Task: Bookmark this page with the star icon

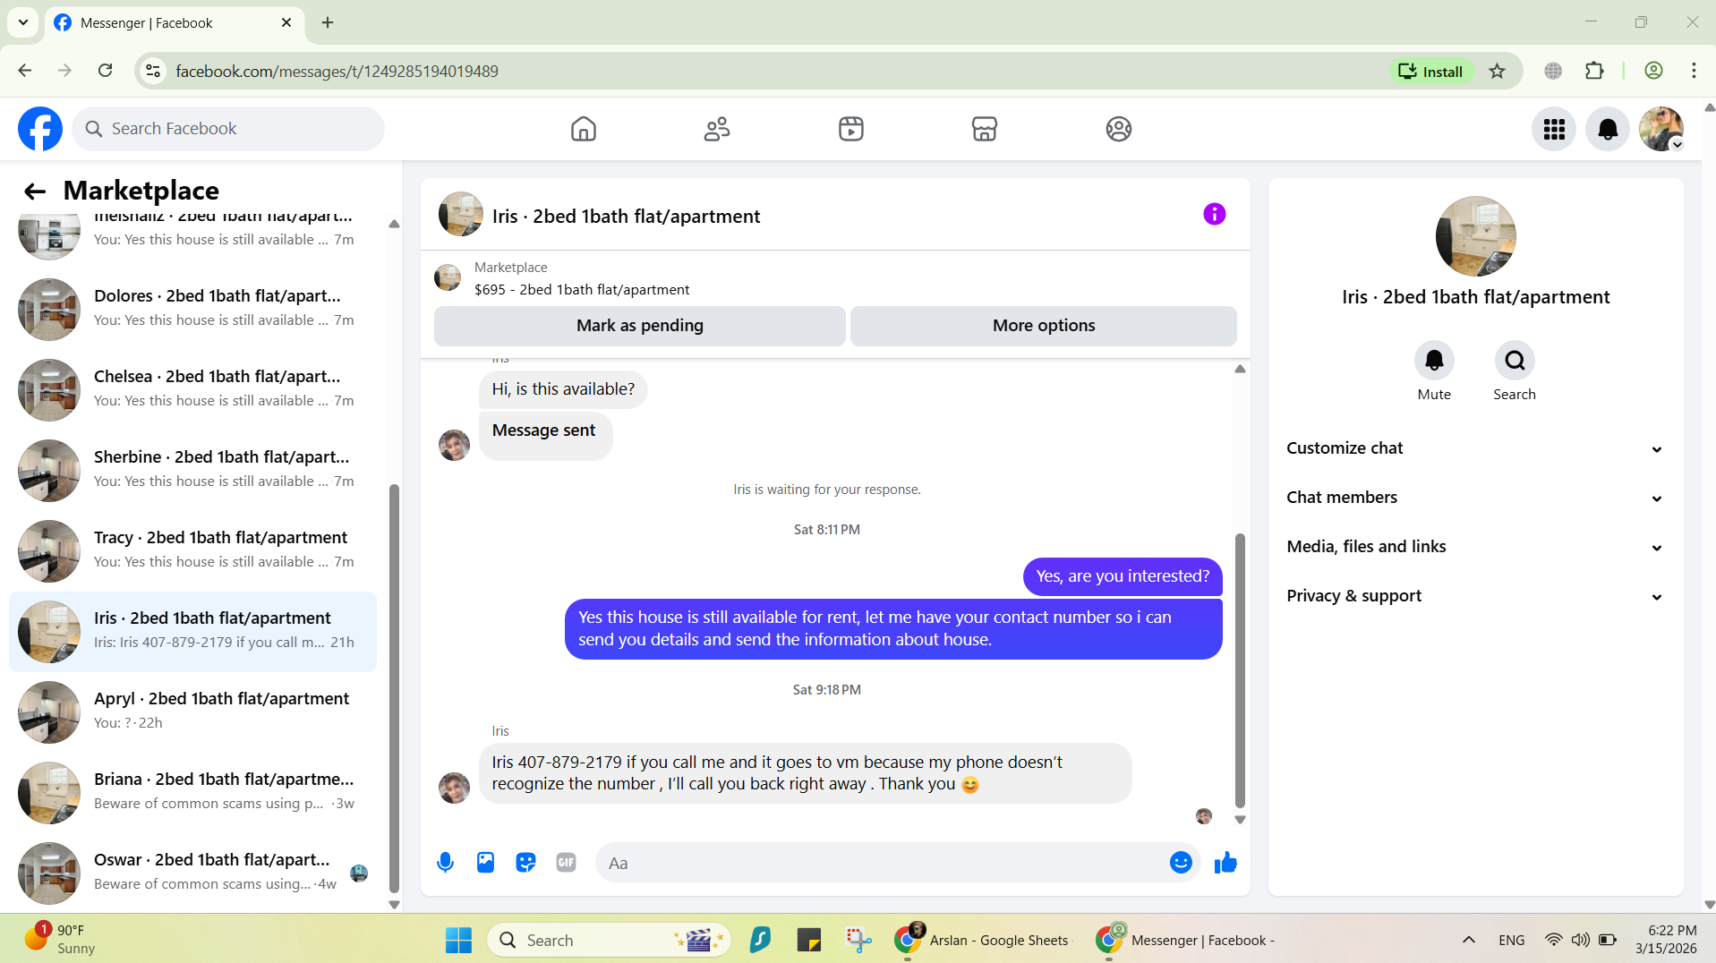Action: pyautogui.click(x=1497, y=71)
